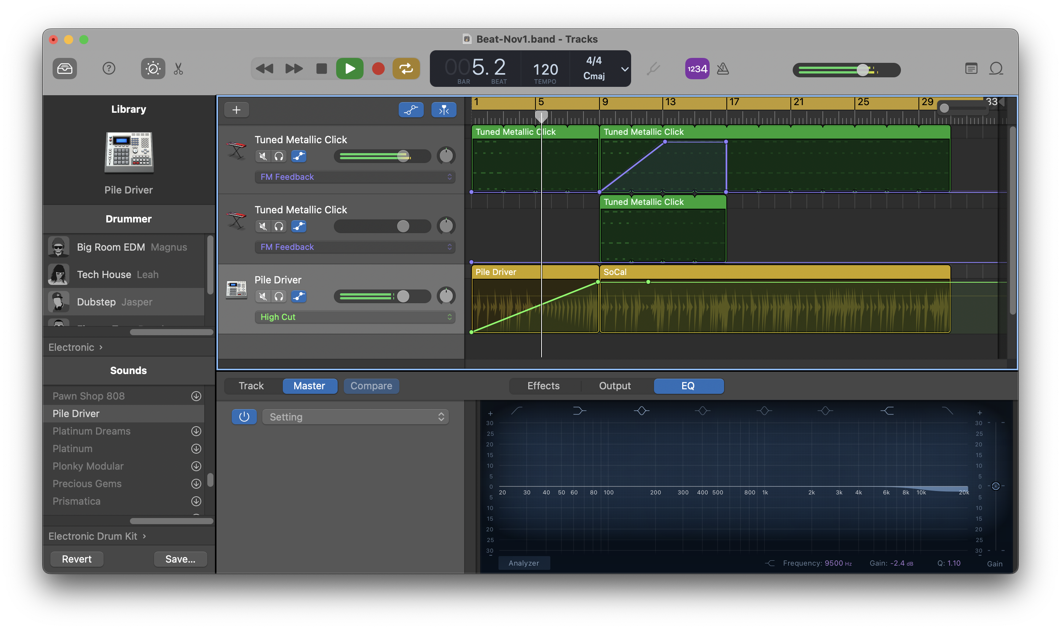Open Quick Help question mark button
The height and width of the screenshot is (630, 1061).
pos(109,68)
